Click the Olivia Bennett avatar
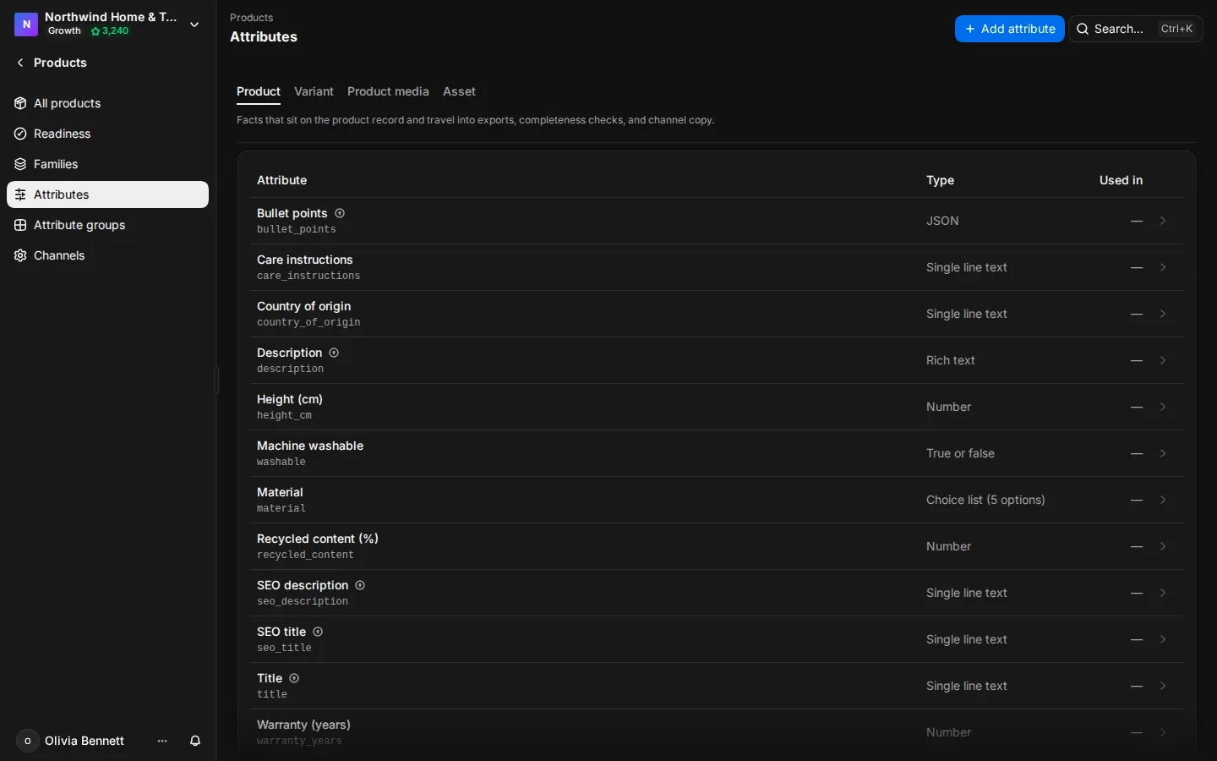 (x=27, y=741)
